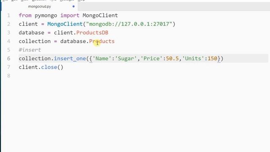Screen dimensions: 270x152
Task: Click the 'Units' dictionary key
Action: tap(193, 59)
